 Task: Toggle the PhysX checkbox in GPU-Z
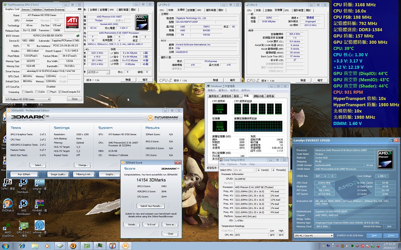click(47, 92)
